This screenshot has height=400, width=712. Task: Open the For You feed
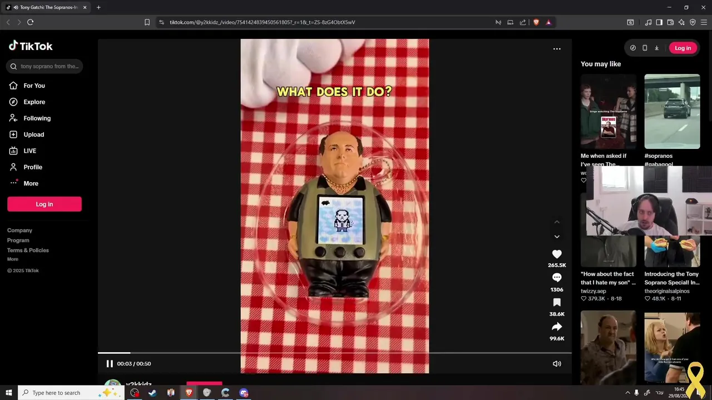click(x=34, y=86)
